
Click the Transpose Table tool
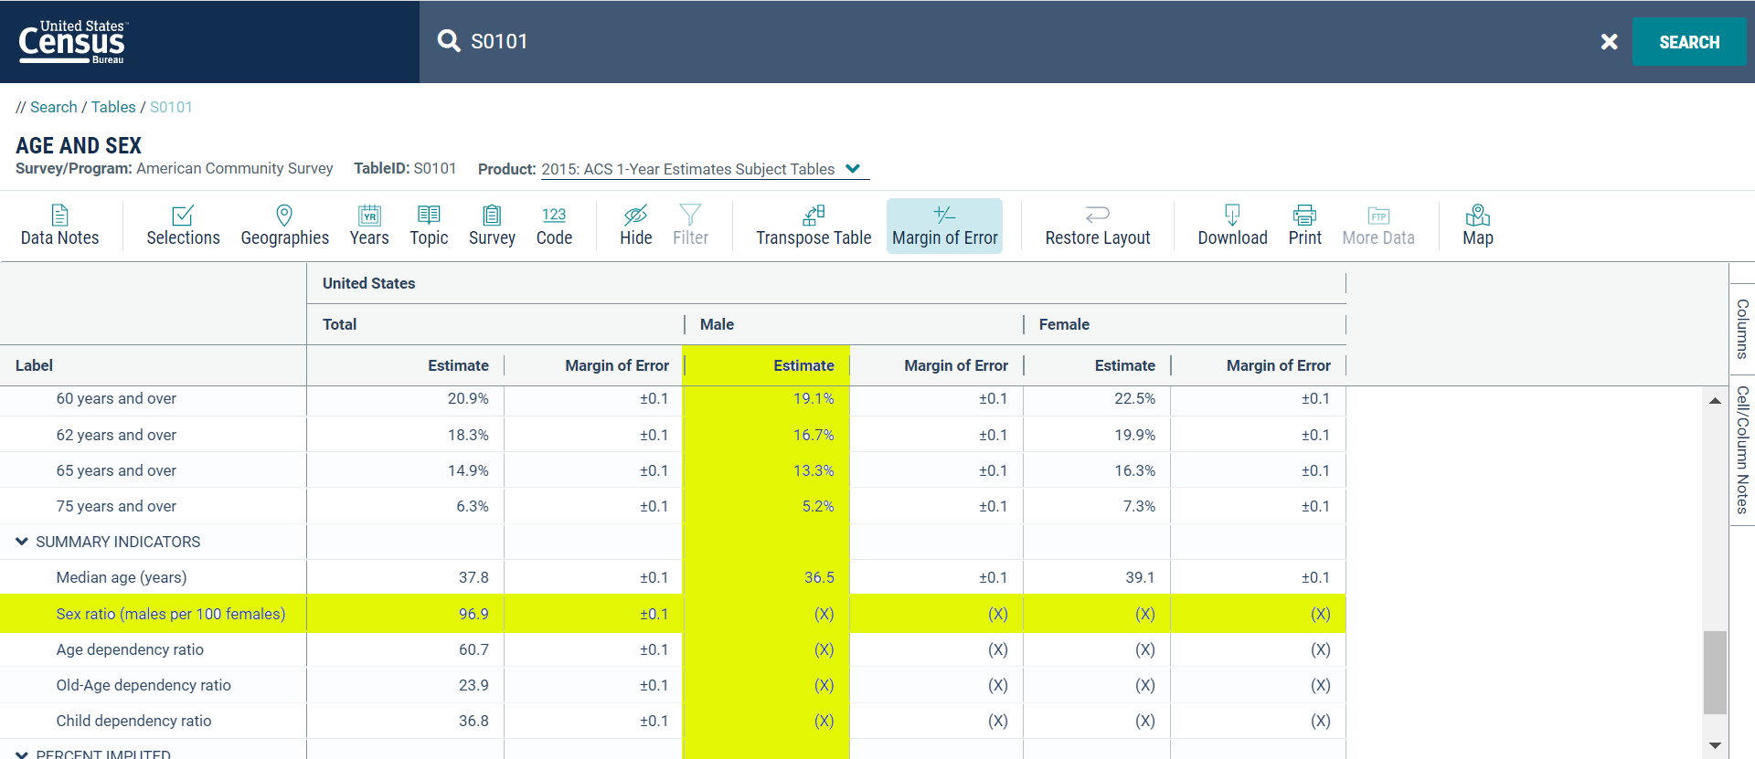[x=813, y=226]
